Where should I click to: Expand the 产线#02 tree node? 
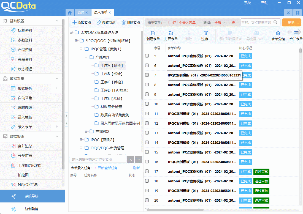tap(86, 131)
